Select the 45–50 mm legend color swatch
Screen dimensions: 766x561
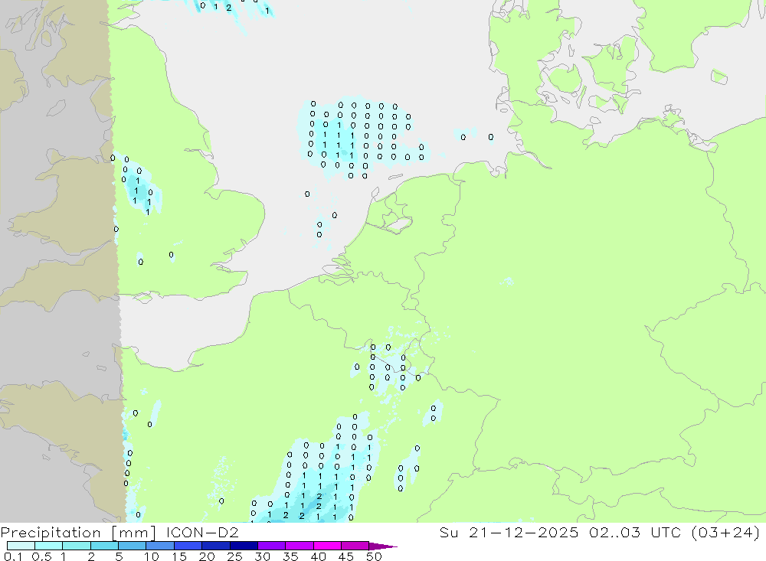[355, 546]
